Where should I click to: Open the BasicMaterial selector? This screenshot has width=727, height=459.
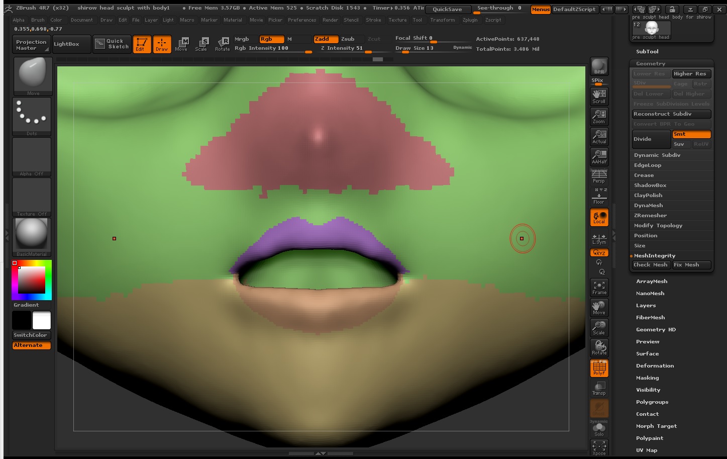[32, 237]
